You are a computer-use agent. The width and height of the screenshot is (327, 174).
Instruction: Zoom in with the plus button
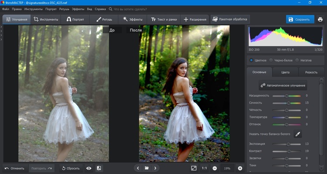[x=240, y=168]
